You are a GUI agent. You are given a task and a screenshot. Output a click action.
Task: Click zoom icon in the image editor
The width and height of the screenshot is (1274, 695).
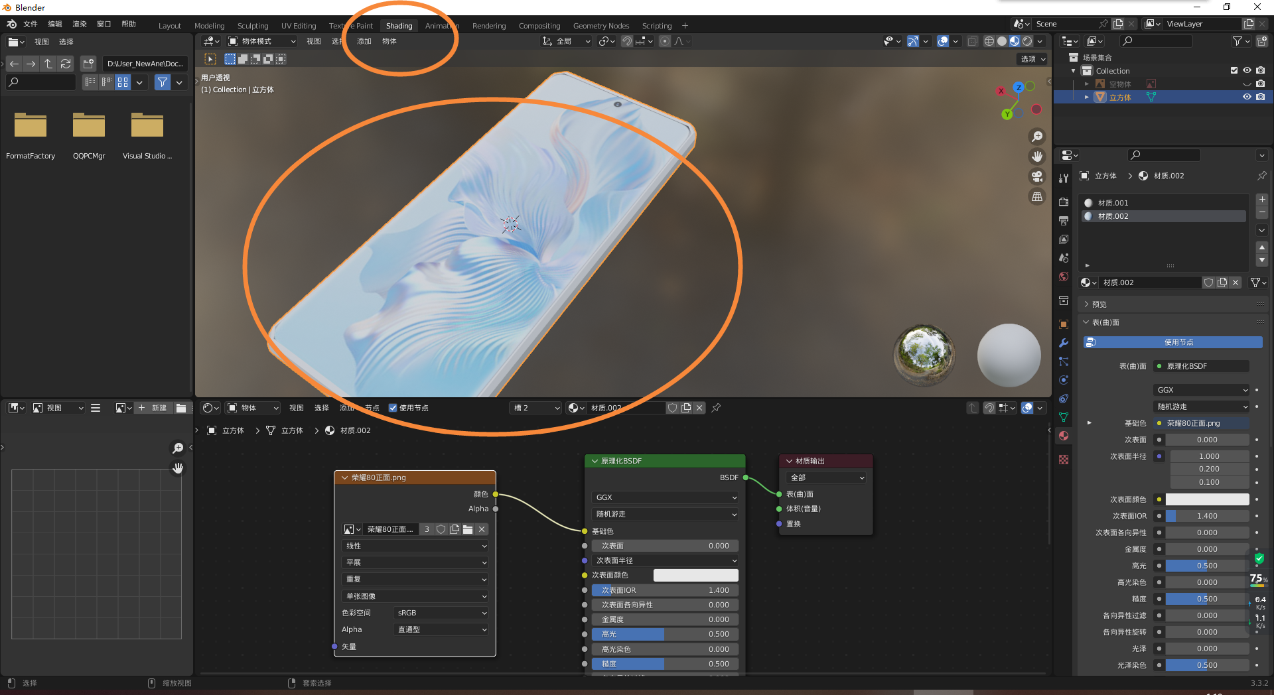click(x=178, y=448)
